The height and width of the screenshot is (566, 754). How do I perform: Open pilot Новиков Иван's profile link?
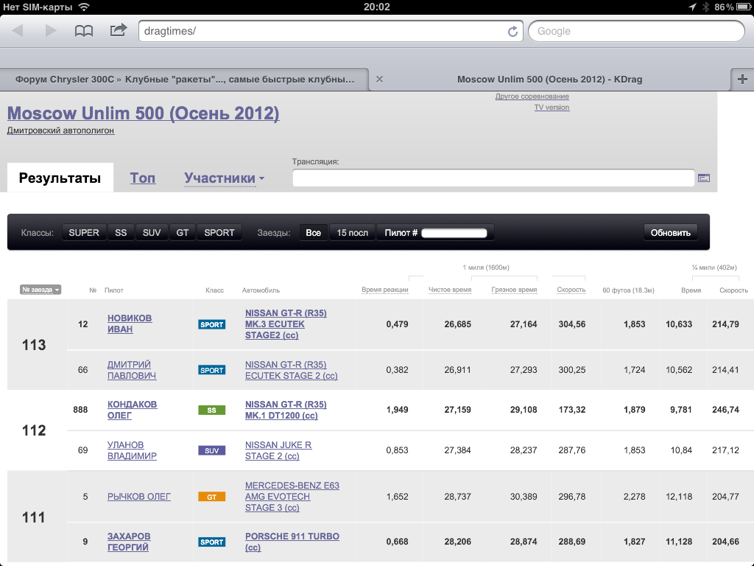pos(130,324)
